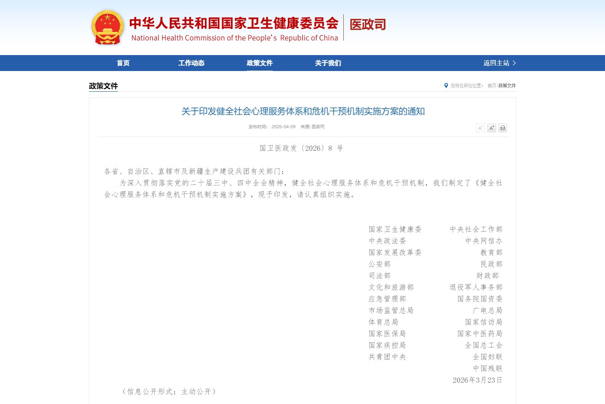Open the 工作动态 navigation tab

coord(191,63)
